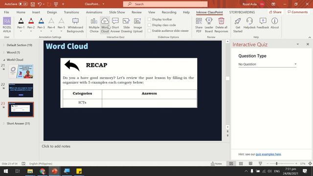Screen dimensions: 313x176
Task: Open the Helpdesk
Action: [x=249, y=23]
